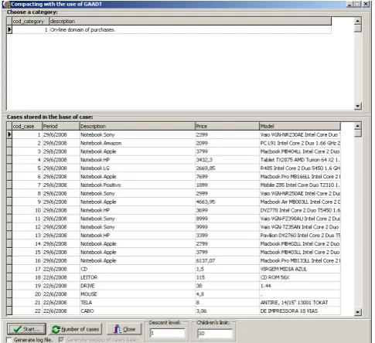Click the Descent level input field

coord(167,333)
